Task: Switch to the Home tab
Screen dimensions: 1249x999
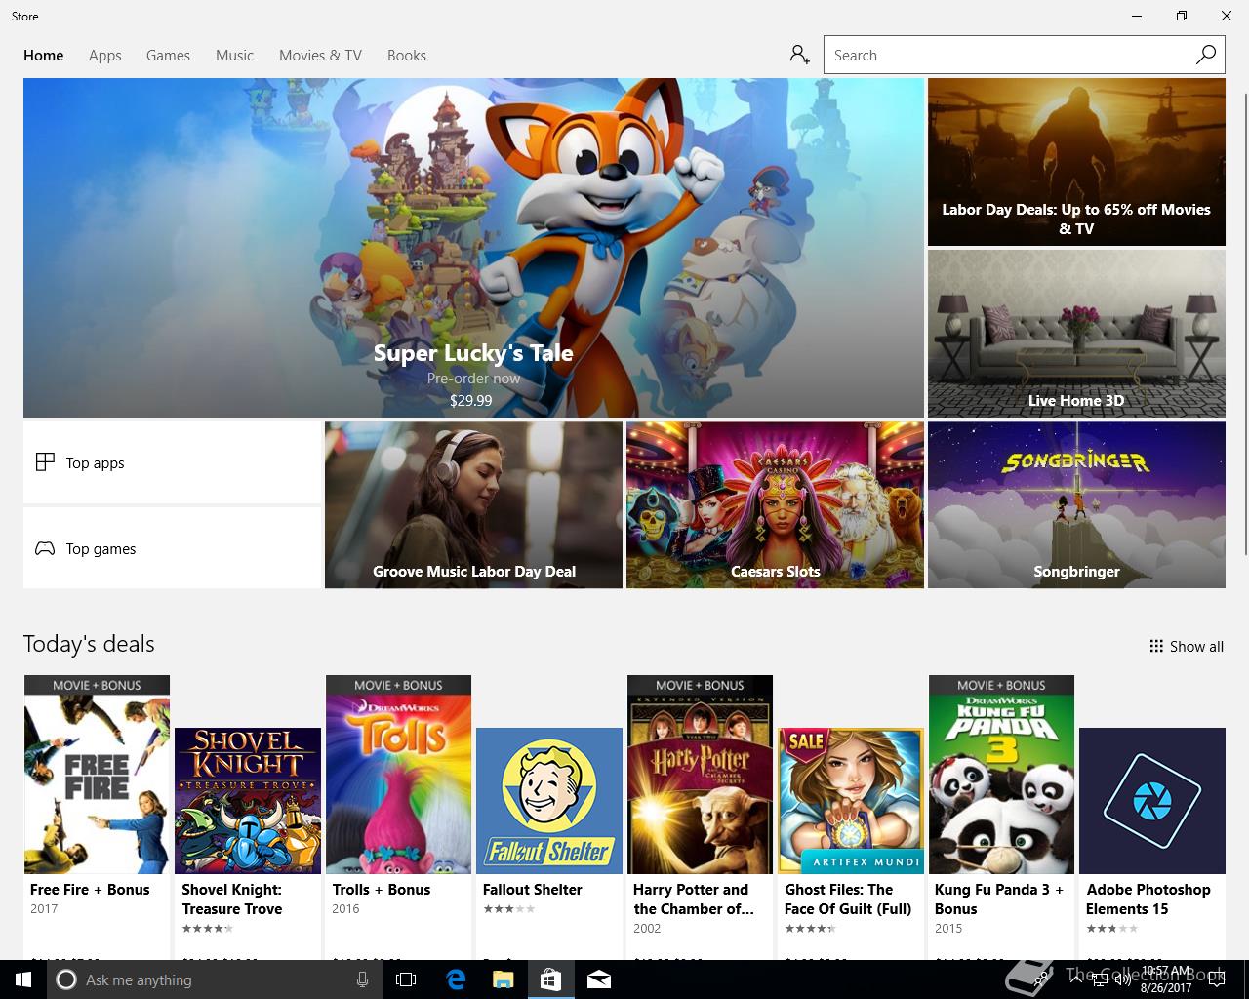Action: click(x=44, y=56)
